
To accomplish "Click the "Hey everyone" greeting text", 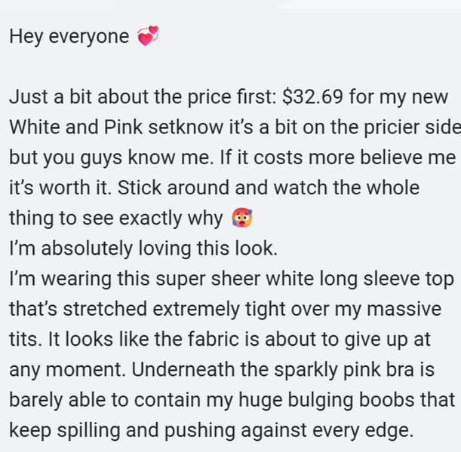I will (69, 36).
